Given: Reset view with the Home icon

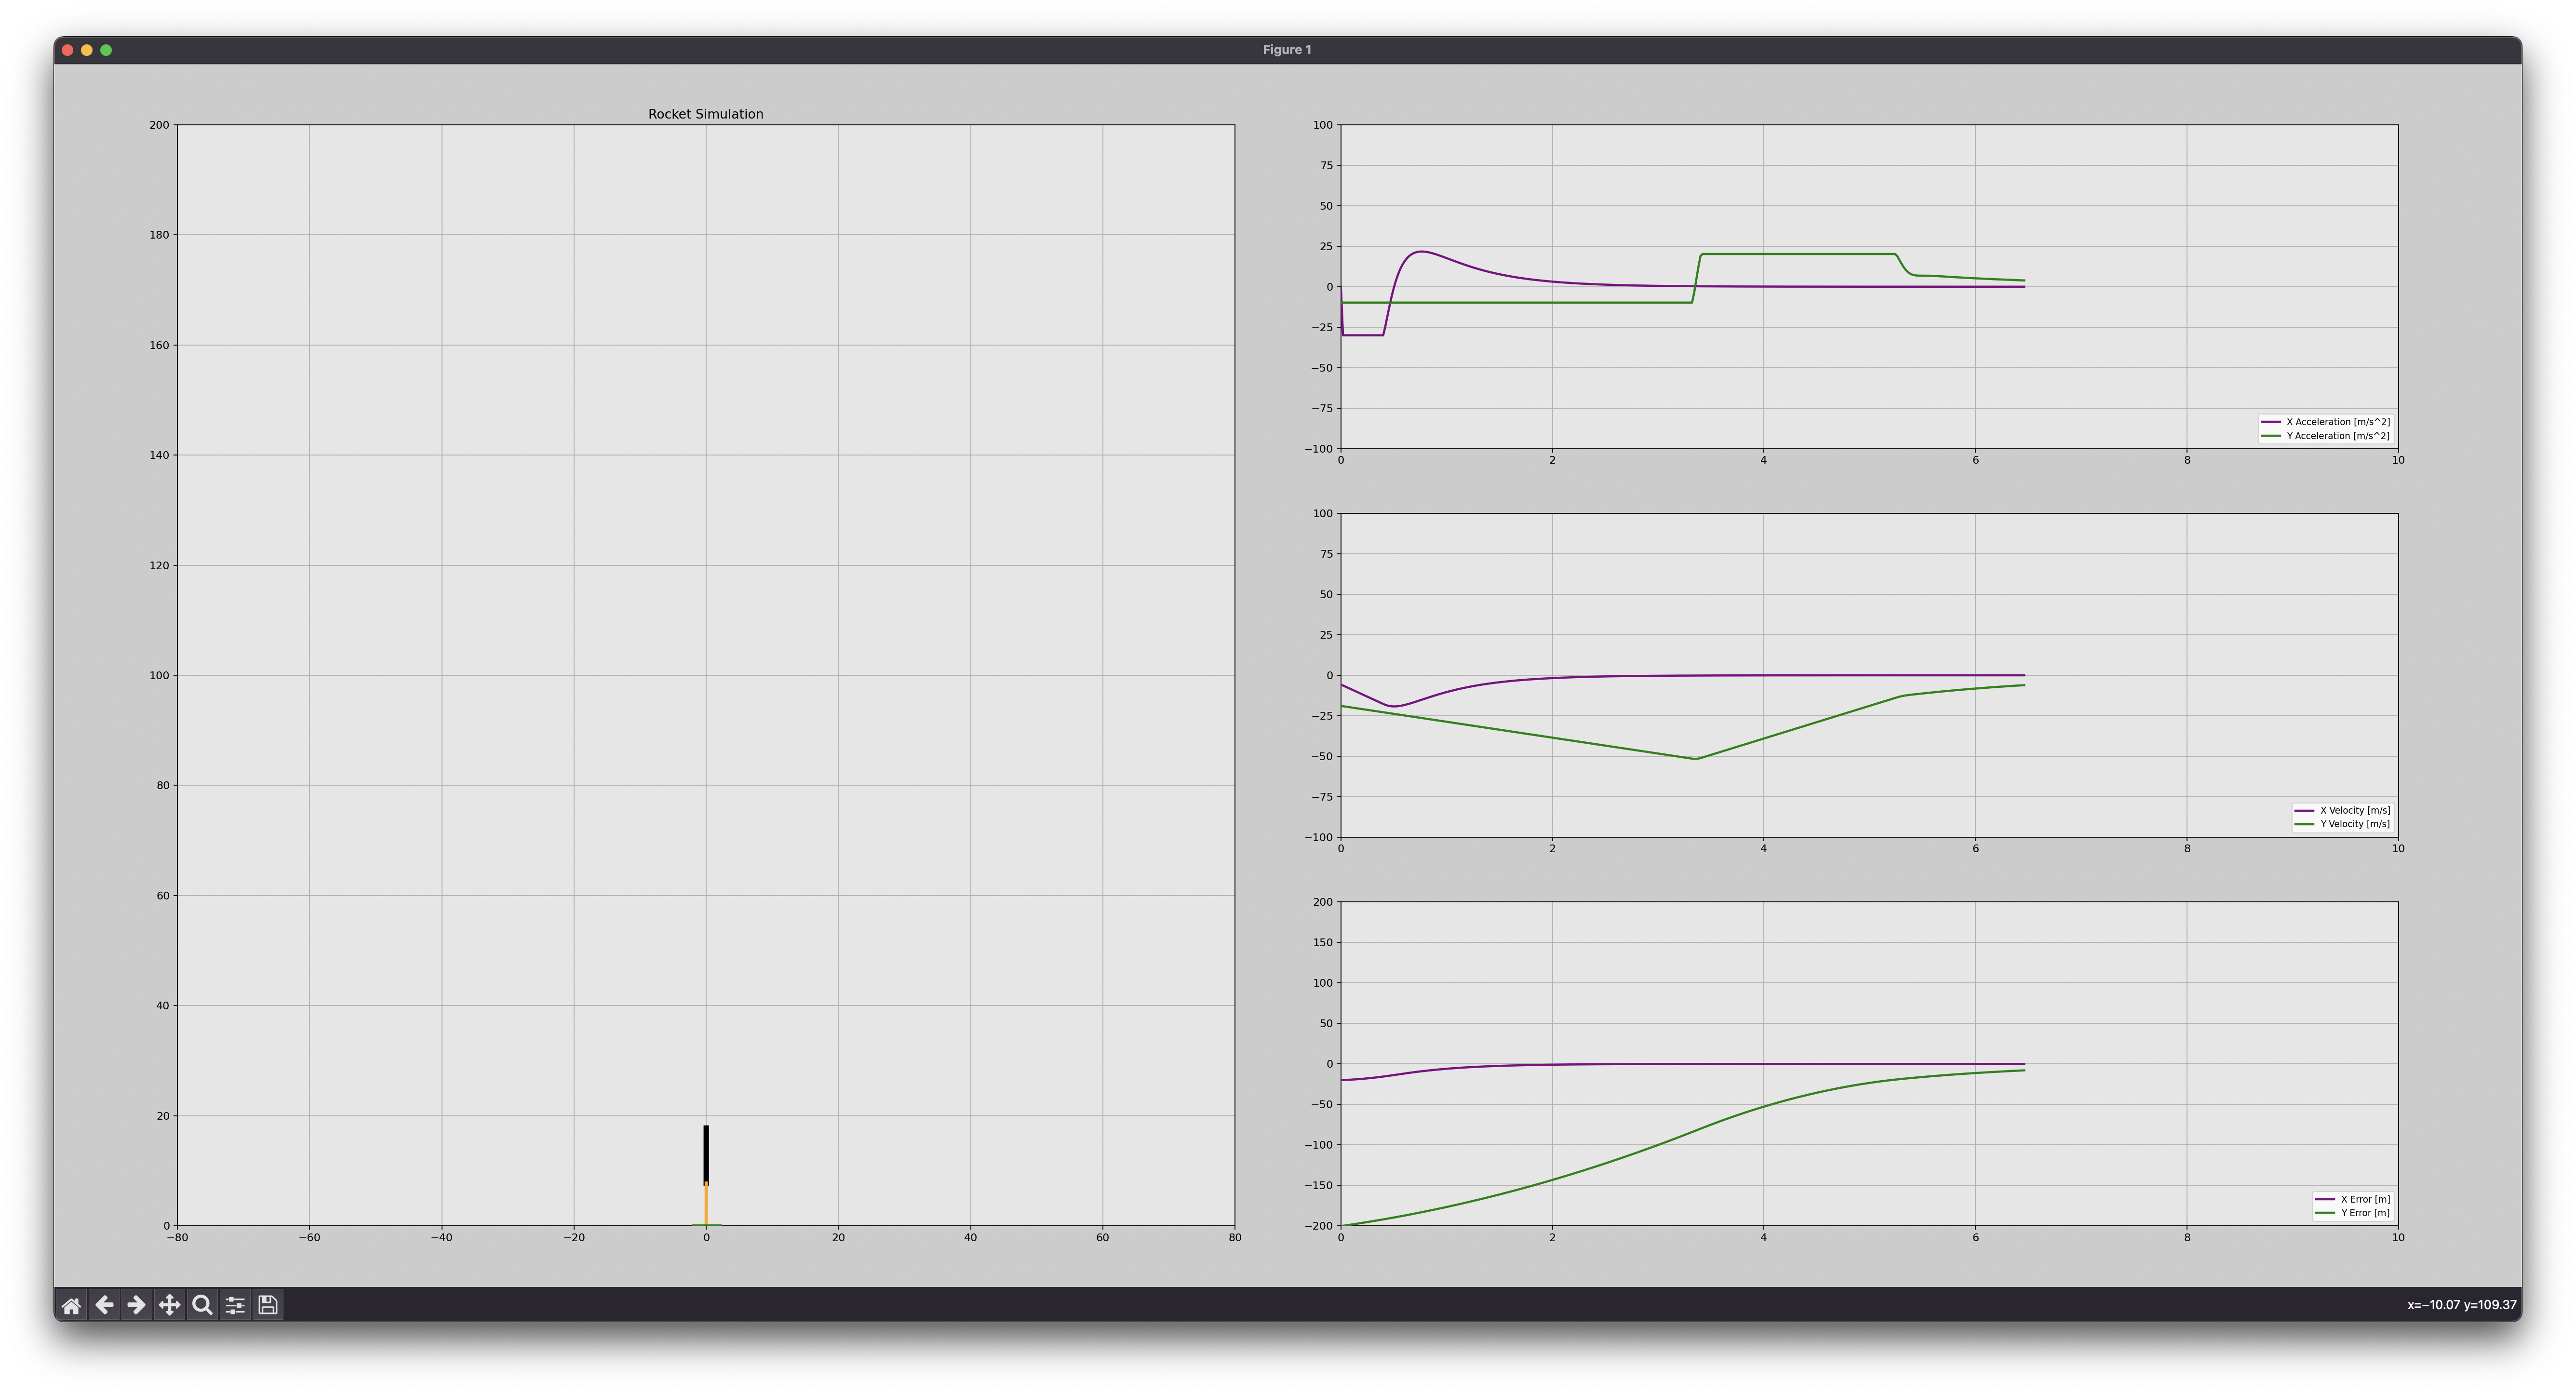Looking at the screenshot, I should point(71,1305).
